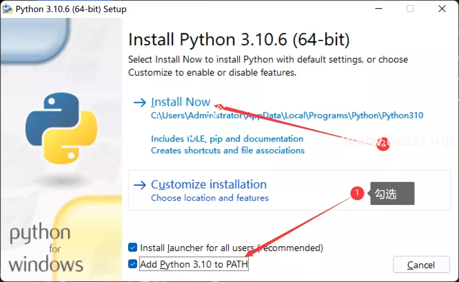Image resolution: width=459 pixels, height=282 pixels.
Task: Close the Python Setup window
Action: (x=442, y=9)
